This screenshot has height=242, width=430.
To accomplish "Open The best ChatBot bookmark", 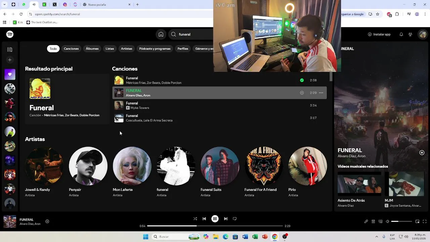I will click(x=42, y=23).
